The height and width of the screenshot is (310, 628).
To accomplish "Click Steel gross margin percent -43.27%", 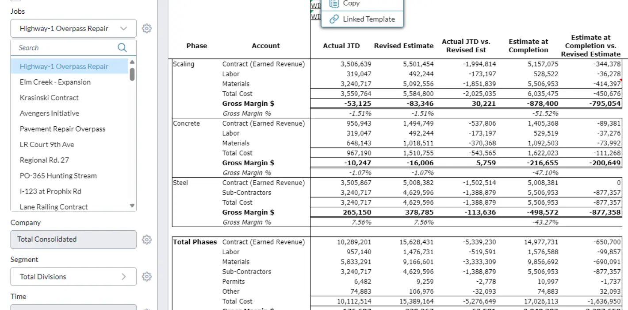I will pos(546,222).
